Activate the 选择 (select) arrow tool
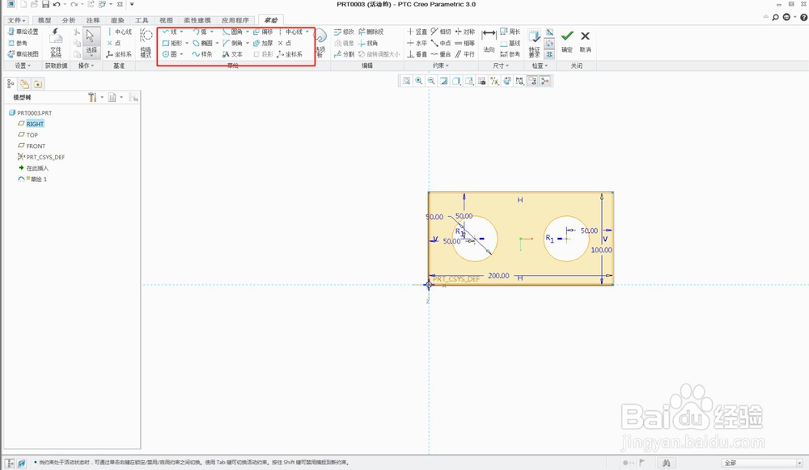Image resolution: width=809 pixels, height=470 pixels. 91,40
